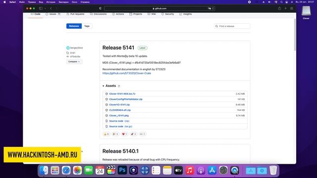Screen dimensions: 317x178
Task: Open the Файл menu
Action: 22,2
